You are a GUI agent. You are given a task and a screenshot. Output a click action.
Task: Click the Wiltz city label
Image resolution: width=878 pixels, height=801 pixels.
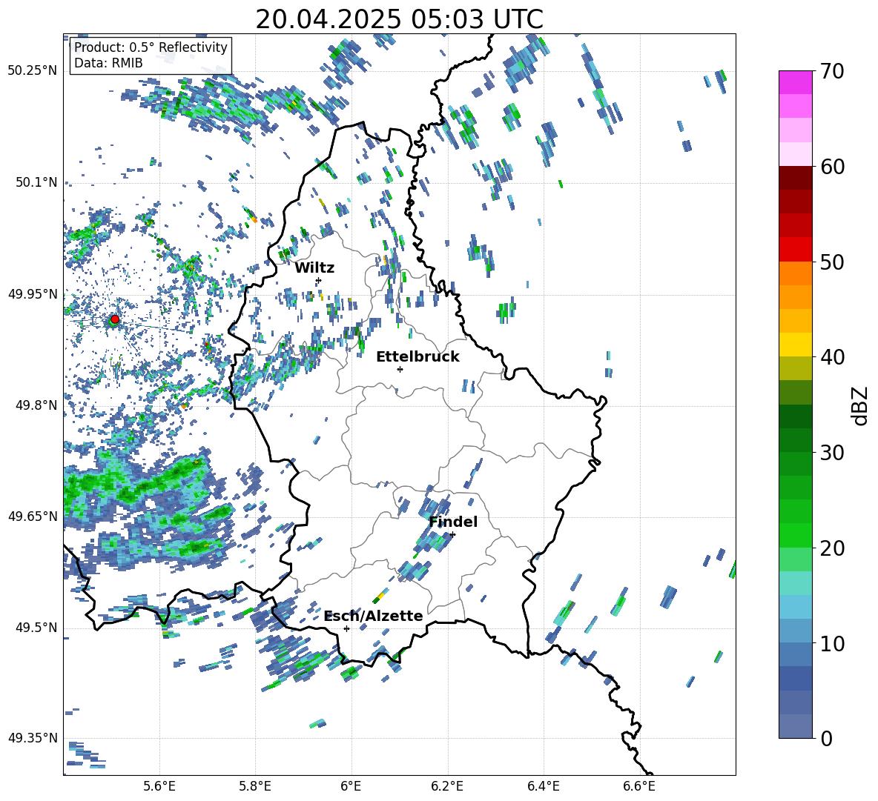(x=314, y=268)
